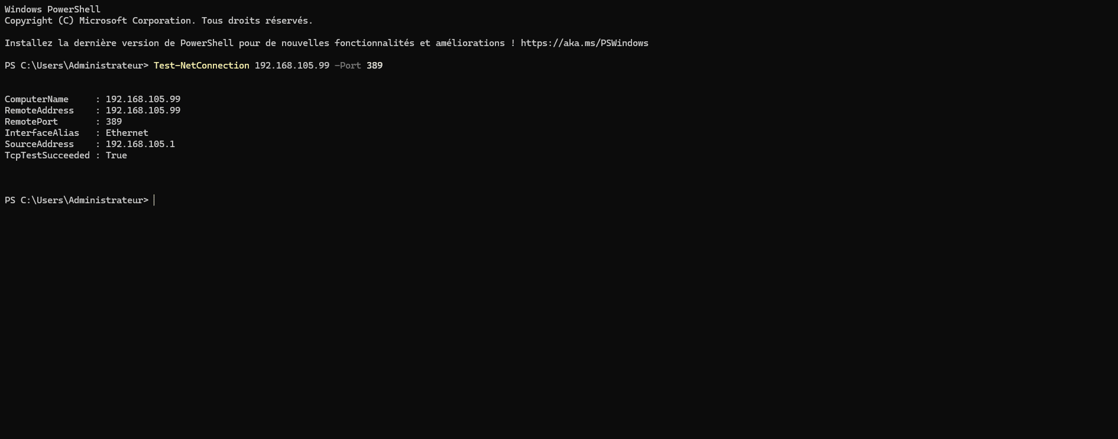The height and width of the screenshot is (439, 1118).
Task: Click the True result of TcpTestSucceeded
Action: pos(116,155)
